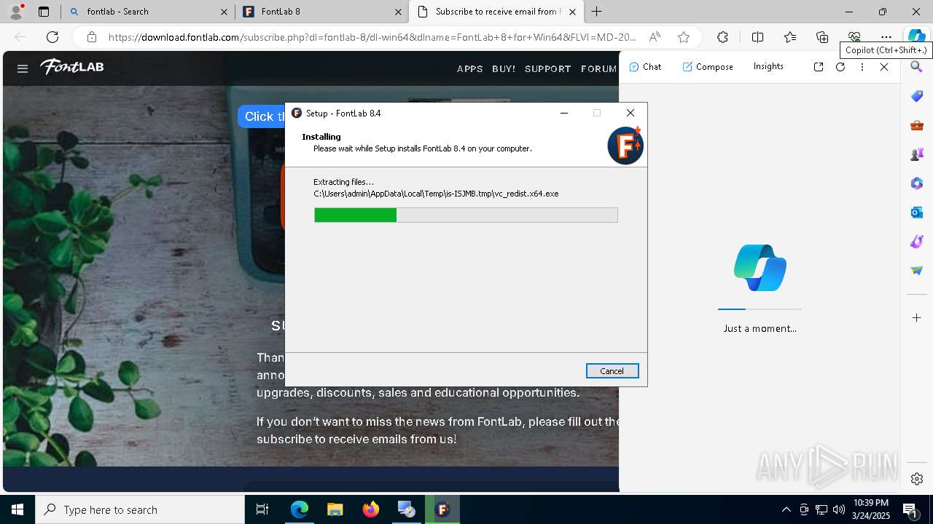Close the fontlab - Search tab

pyautogui.click(x=225, y=12)
